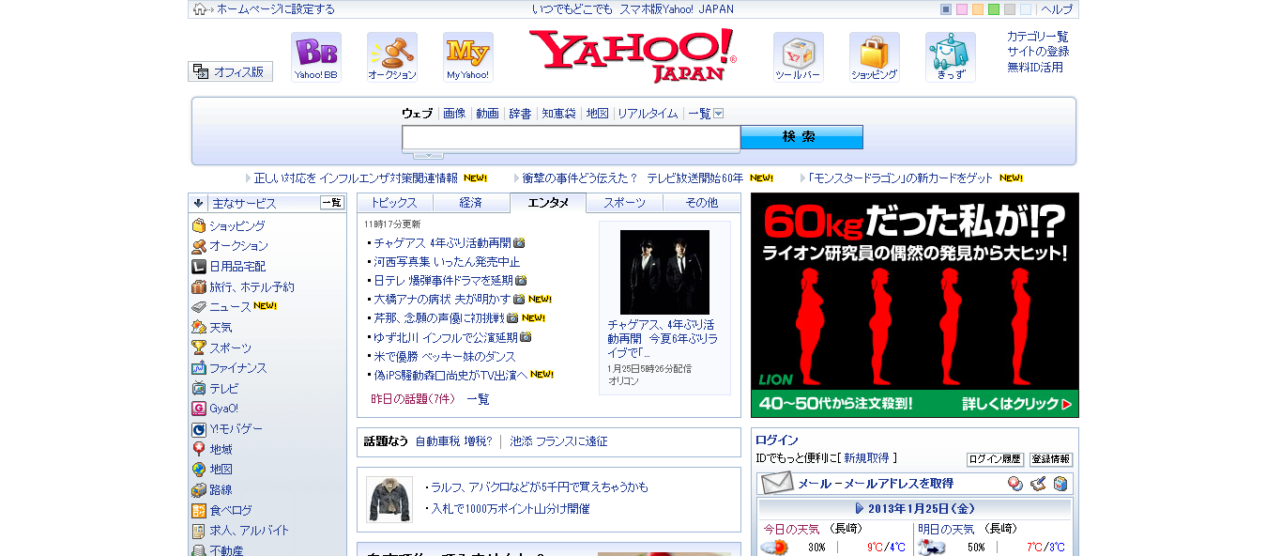Click the 検索 search button

coord(801,137)
